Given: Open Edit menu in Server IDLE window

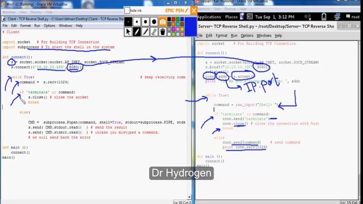Looking at the screenshot, I should tap(209, 35).
